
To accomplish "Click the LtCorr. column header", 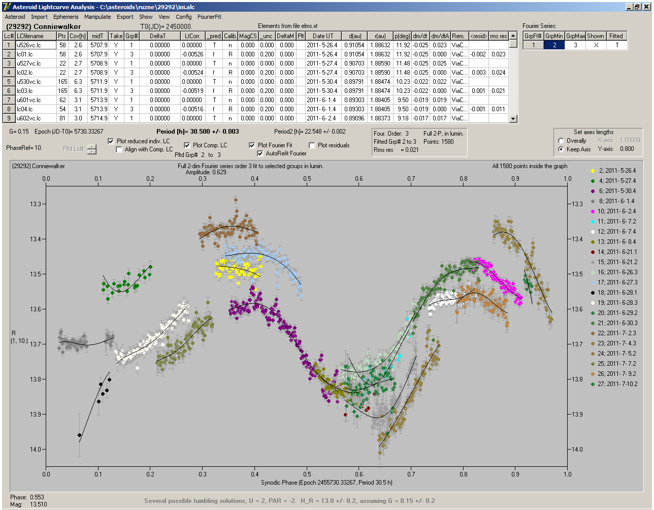I will pyautogui.click(x=192, y=36).
